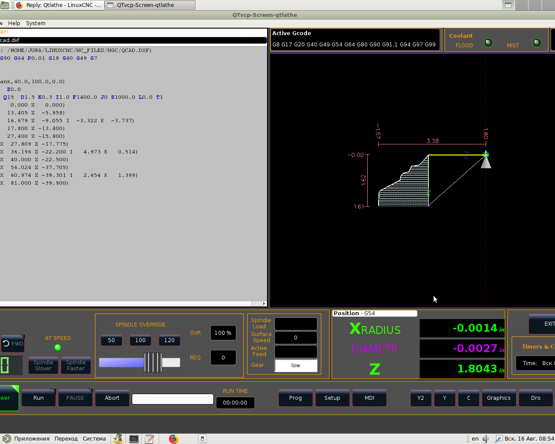The height and width of the screenshot is (444, 555).
Task: Open the terminal launcher icon
Action: pyautogui.click(x=134, y=439)
